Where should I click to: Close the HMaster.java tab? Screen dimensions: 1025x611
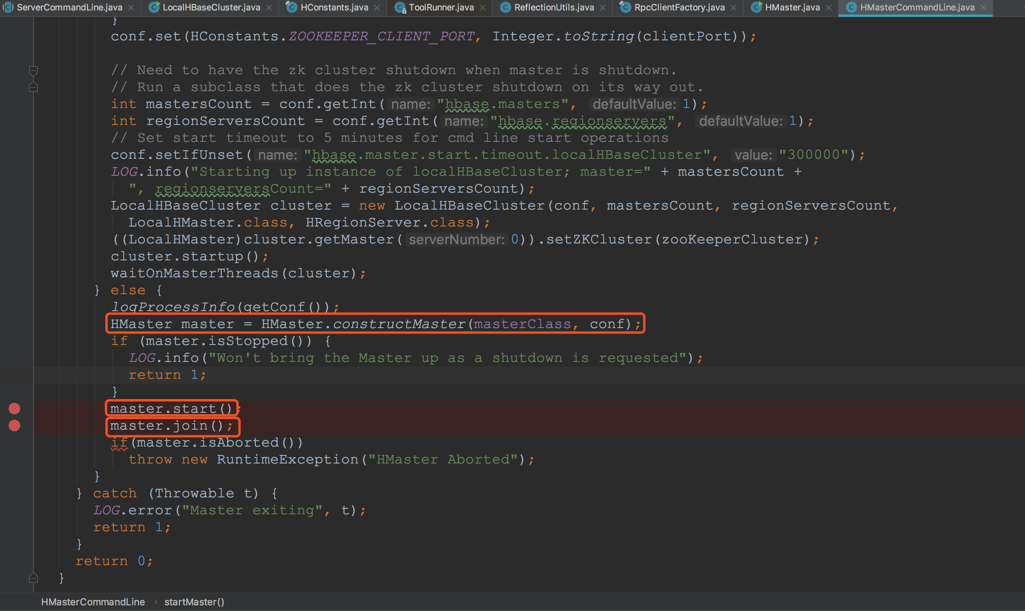click(829, 8)
